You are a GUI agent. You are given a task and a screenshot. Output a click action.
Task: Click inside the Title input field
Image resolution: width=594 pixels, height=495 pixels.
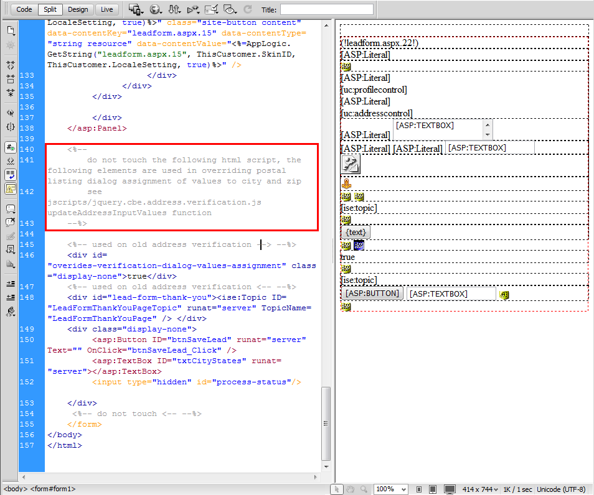coord(326,9)
